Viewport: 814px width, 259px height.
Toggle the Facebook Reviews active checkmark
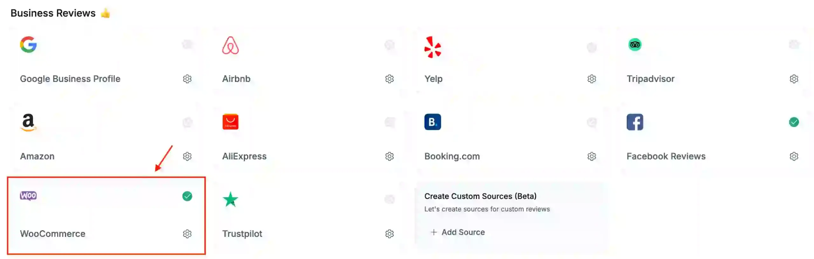(x=794, y=122)
